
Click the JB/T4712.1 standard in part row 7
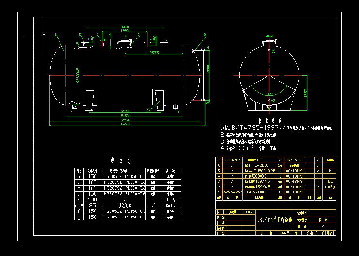pyautogui.click(x=232, y=160)
